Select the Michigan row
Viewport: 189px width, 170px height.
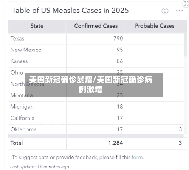pyautogui.click(x=96, y=107)
